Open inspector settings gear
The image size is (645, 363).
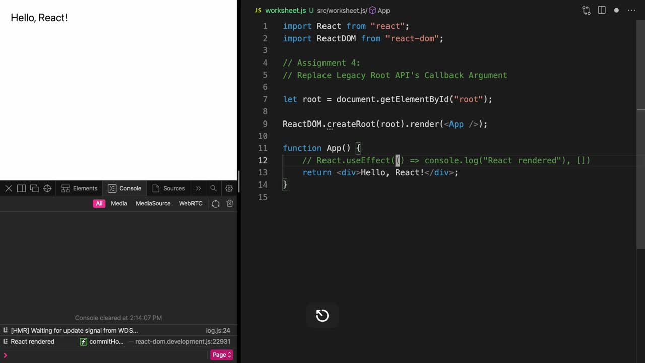[229, 188]
